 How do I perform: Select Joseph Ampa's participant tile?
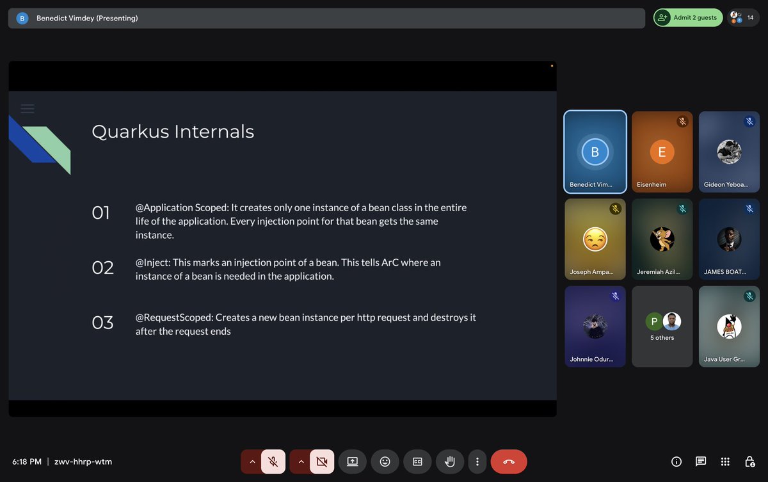coord(595,239)
